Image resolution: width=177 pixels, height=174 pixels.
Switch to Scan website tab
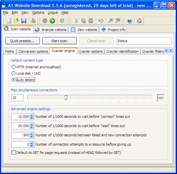tap(18, 29)
